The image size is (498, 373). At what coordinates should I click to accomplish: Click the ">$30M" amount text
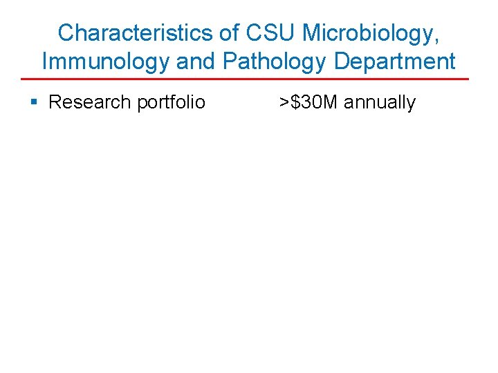click(308, 103)
